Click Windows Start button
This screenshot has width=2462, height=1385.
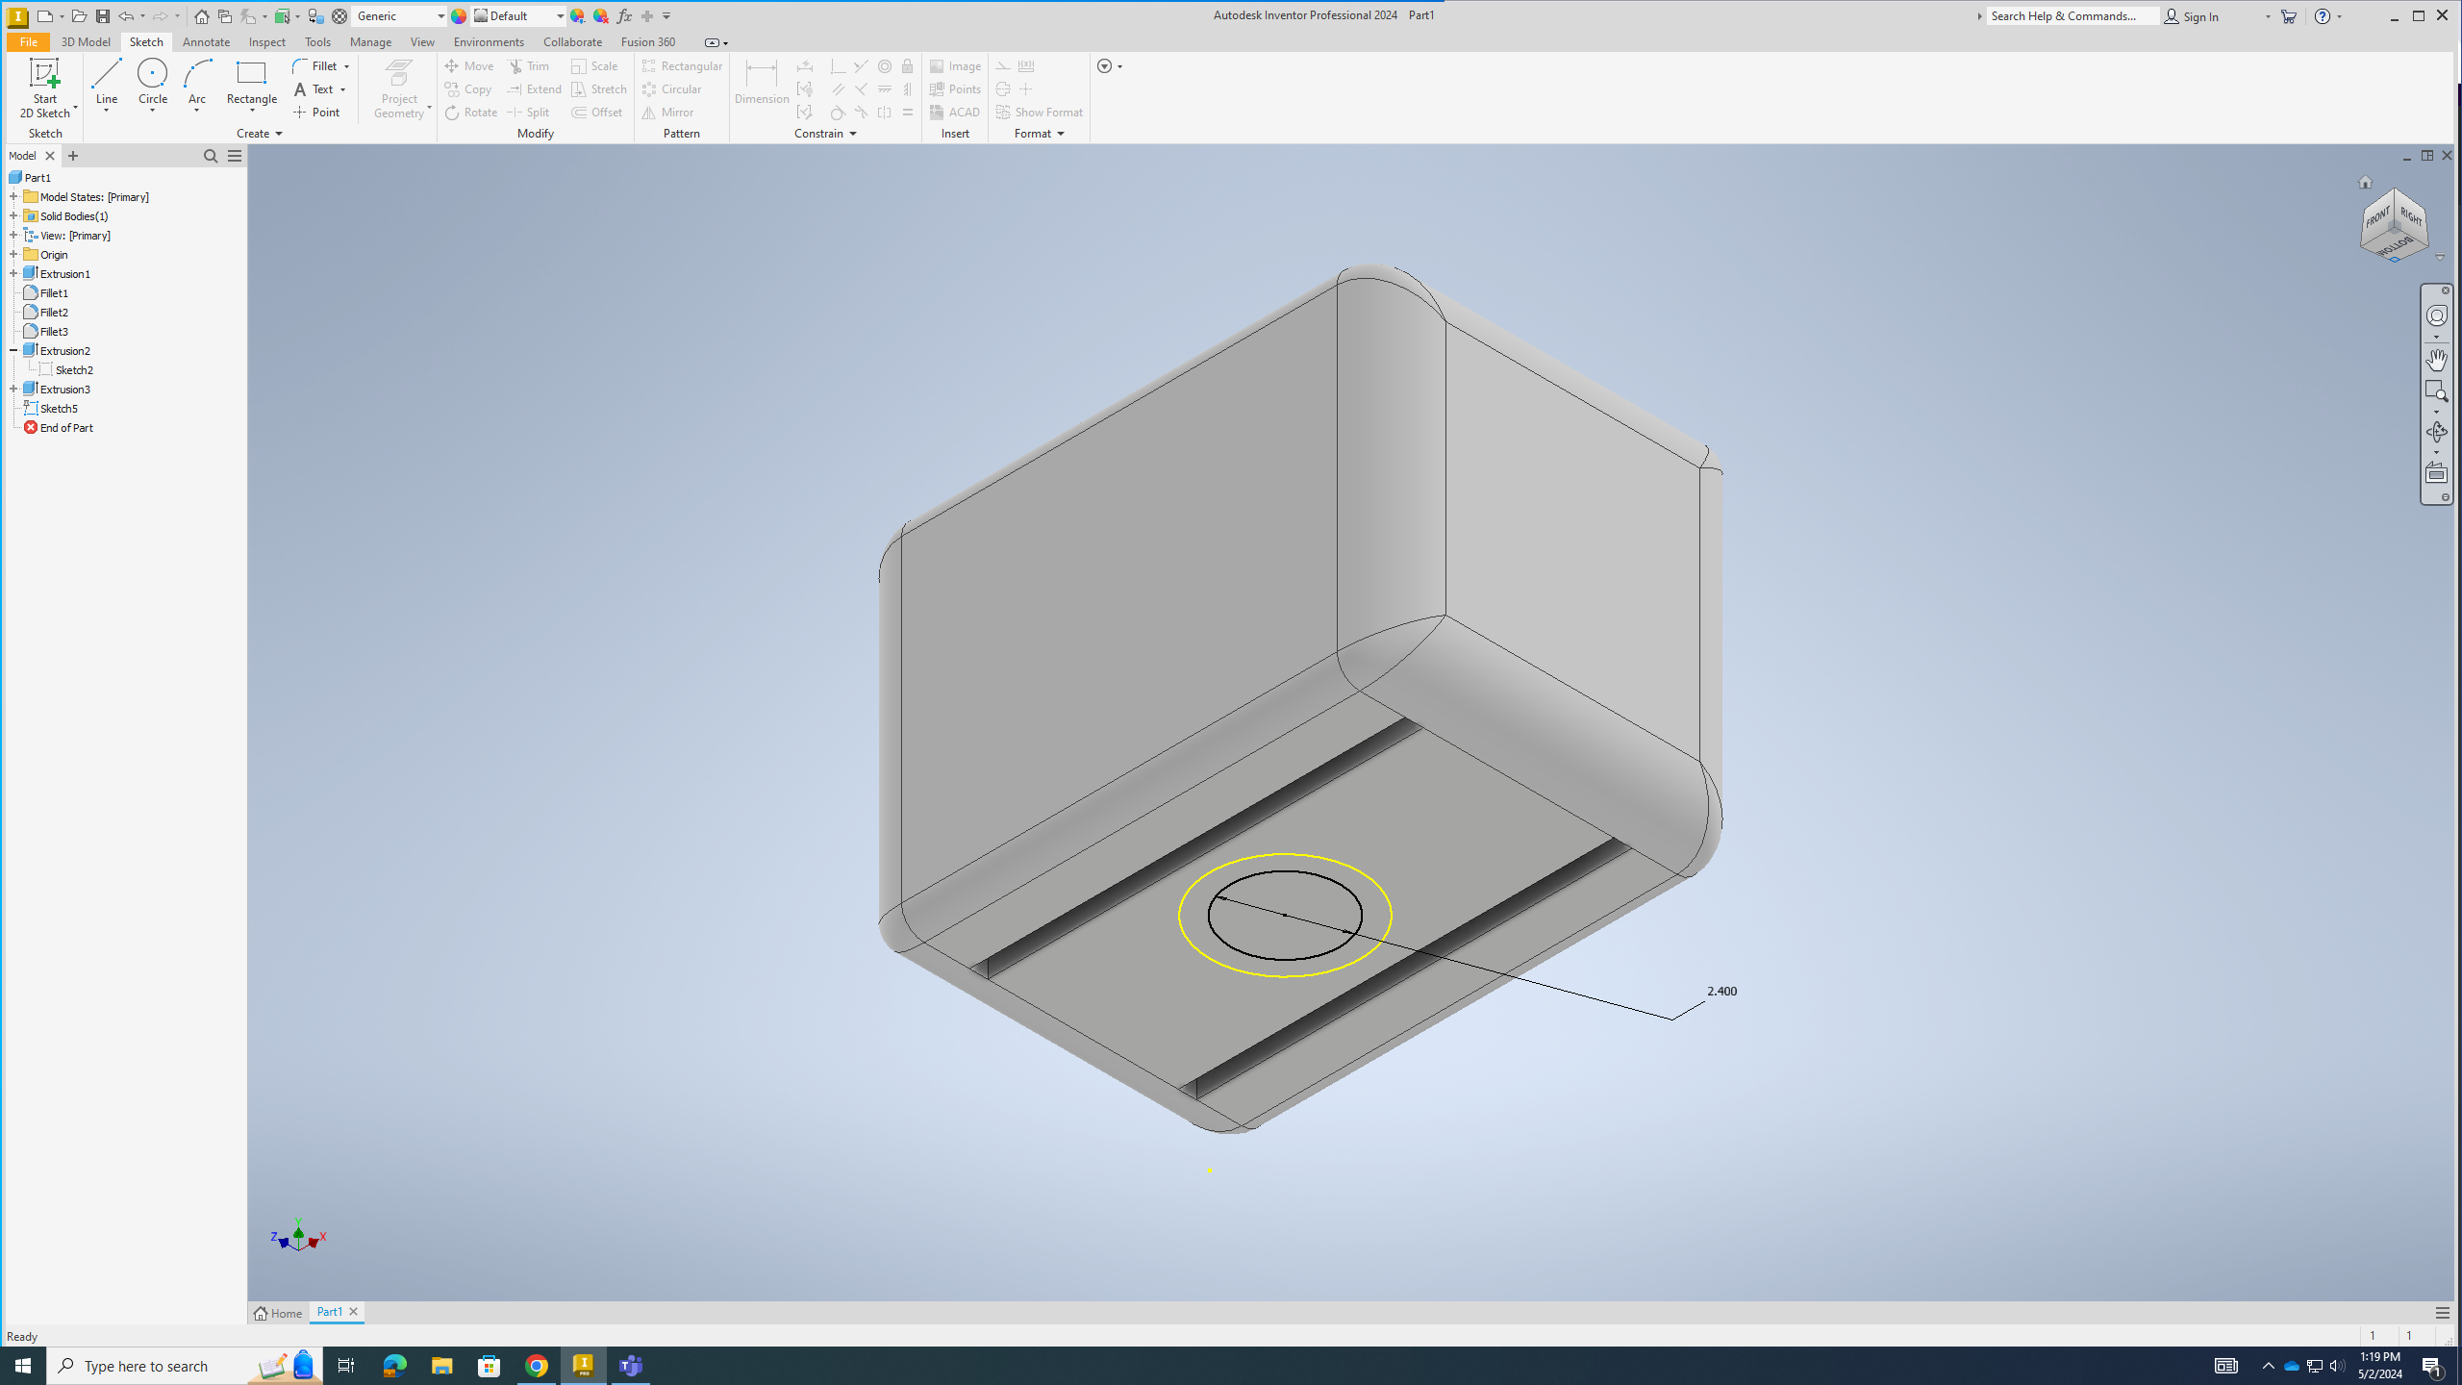[23, 1366]
